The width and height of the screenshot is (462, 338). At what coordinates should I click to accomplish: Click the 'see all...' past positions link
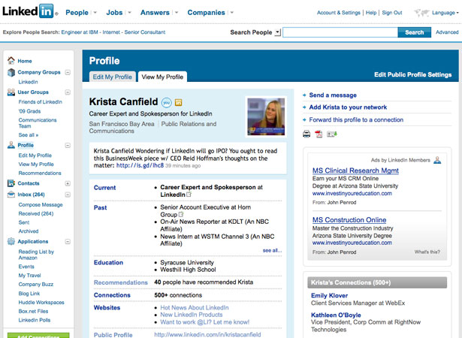pyautogui.click(x=272, y=250)
